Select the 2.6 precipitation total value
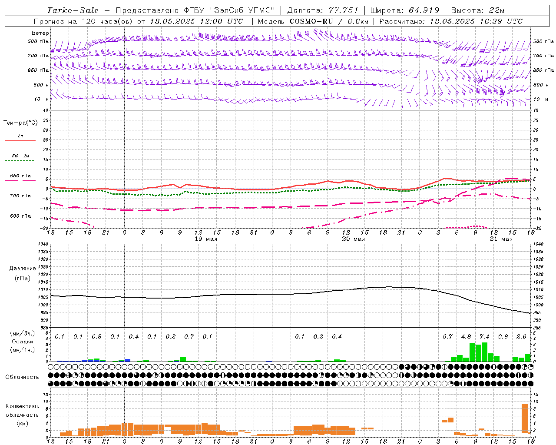 pos(521,337)
